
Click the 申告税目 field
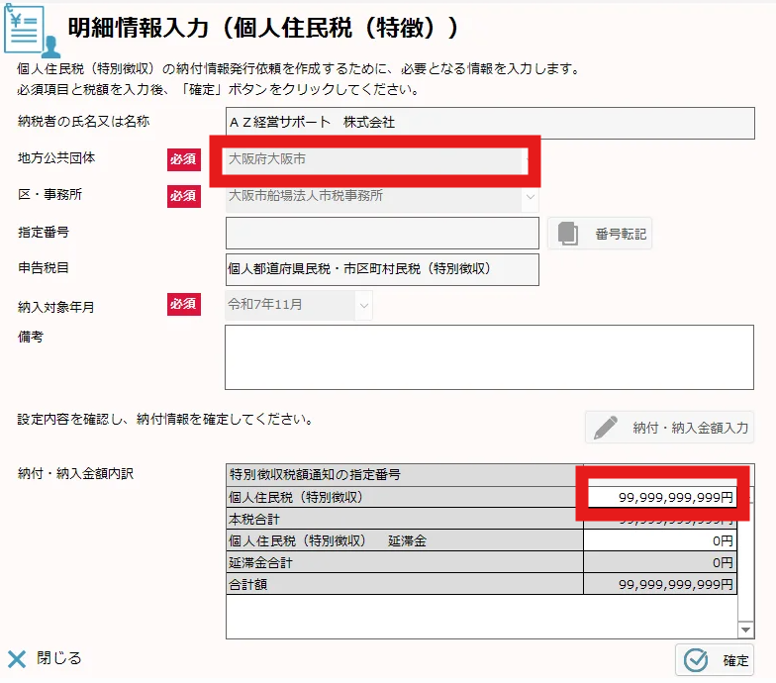tap(382, 269)
